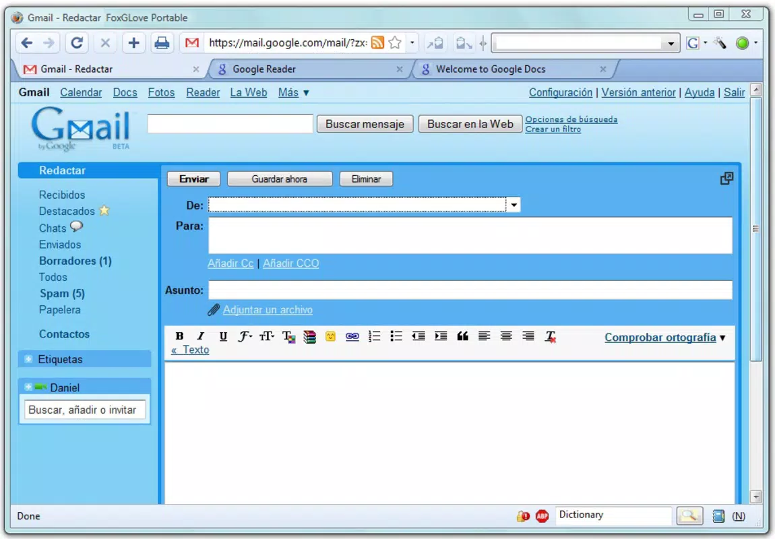Close the Gmail - Redactar tab
The height and width of the screenshot is (539, 775).
click(195, 69)
